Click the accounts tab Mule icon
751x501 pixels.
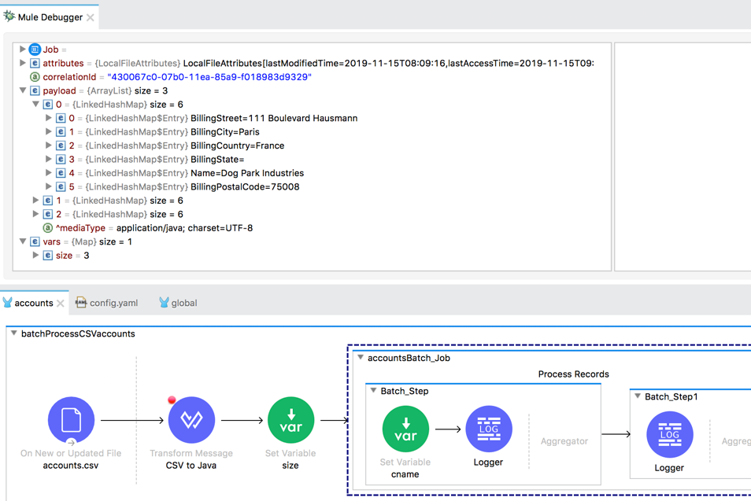click(7, 303)
